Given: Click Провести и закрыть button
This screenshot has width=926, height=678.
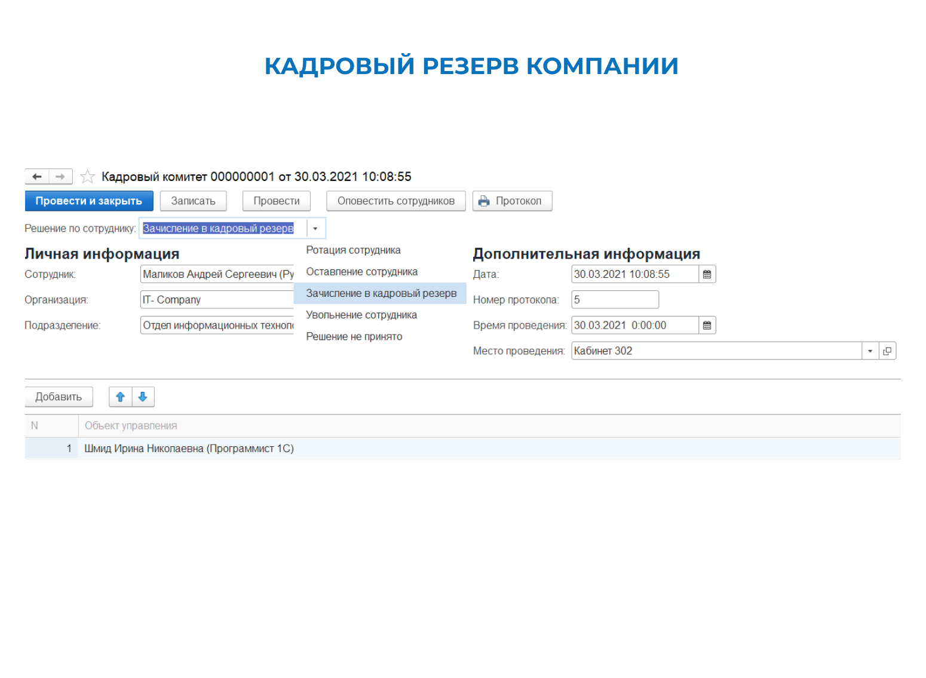Looking at the screenshot, I should point(89,201).
